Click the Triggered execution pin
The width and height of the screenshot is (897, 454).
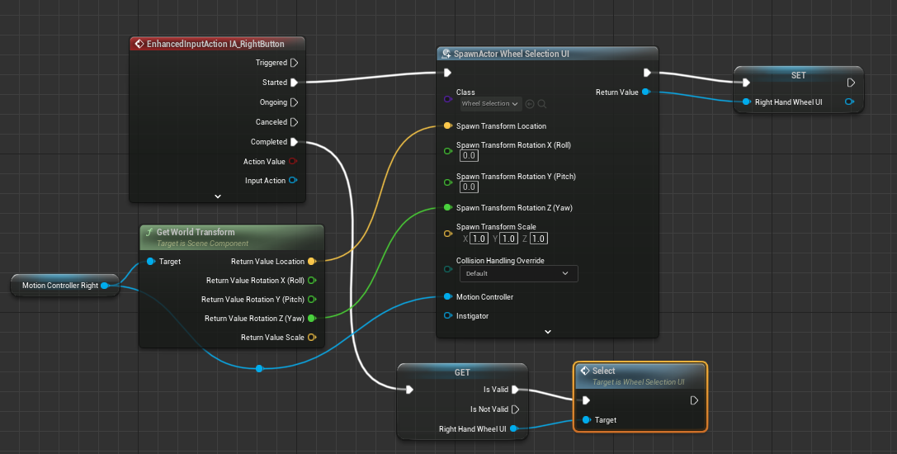click(294, 63)
